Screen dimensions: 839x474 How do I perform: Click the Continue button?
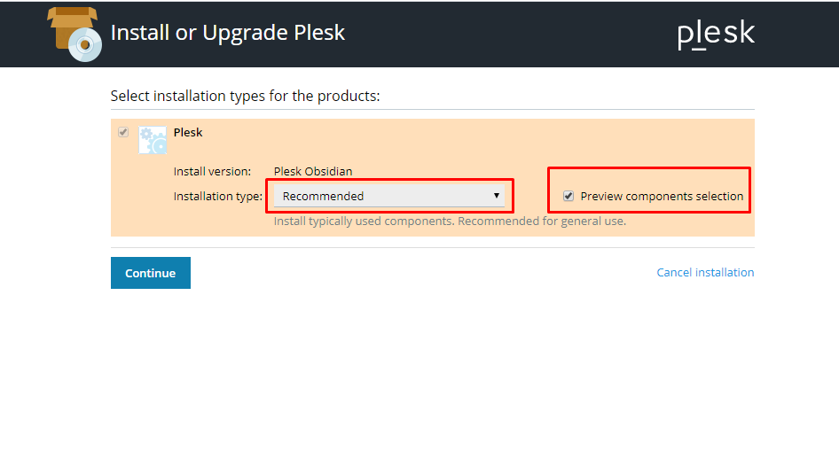(x=151, y=273)
